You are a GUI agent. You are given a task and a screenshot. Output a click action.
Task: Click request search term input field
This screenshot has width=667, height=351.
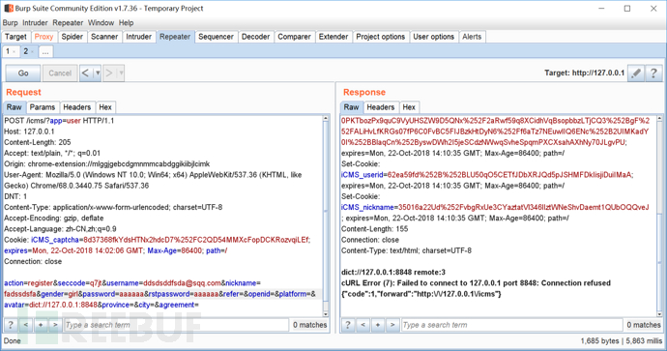coord(176,325)
